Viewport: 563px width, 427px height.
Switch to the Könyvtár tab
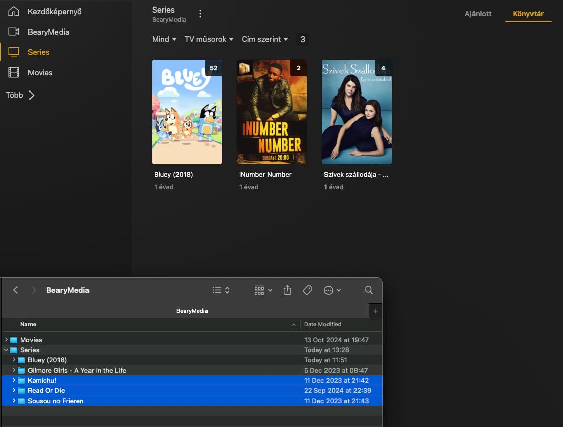tap(528, 14)
